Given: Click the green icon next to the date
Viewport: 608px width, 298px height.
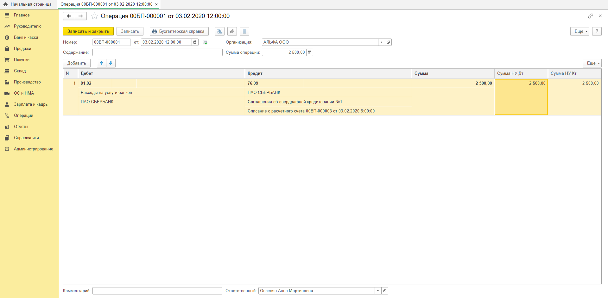Looking at the screenshot, I should (205, 42).
